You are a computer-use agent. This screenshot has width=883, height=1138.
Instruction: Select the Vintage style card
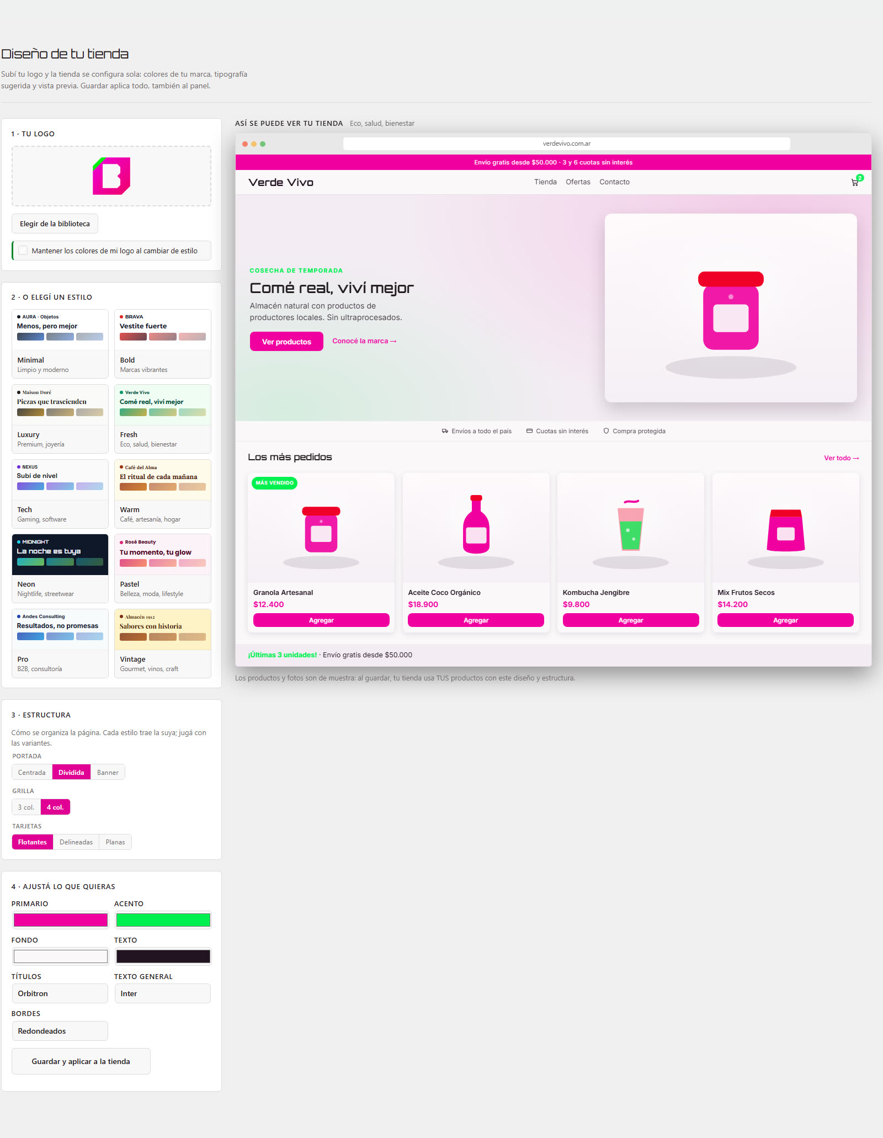[x=163, y=644]
